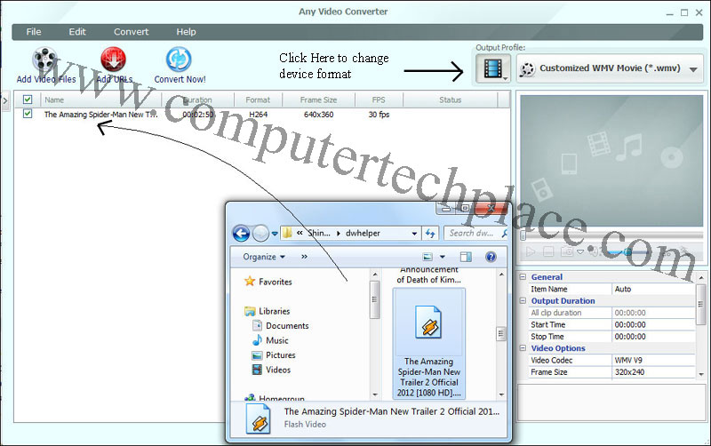711x446 pixels.
Task: Open the Organize menu in Explorer
Action: pos(264,257)
